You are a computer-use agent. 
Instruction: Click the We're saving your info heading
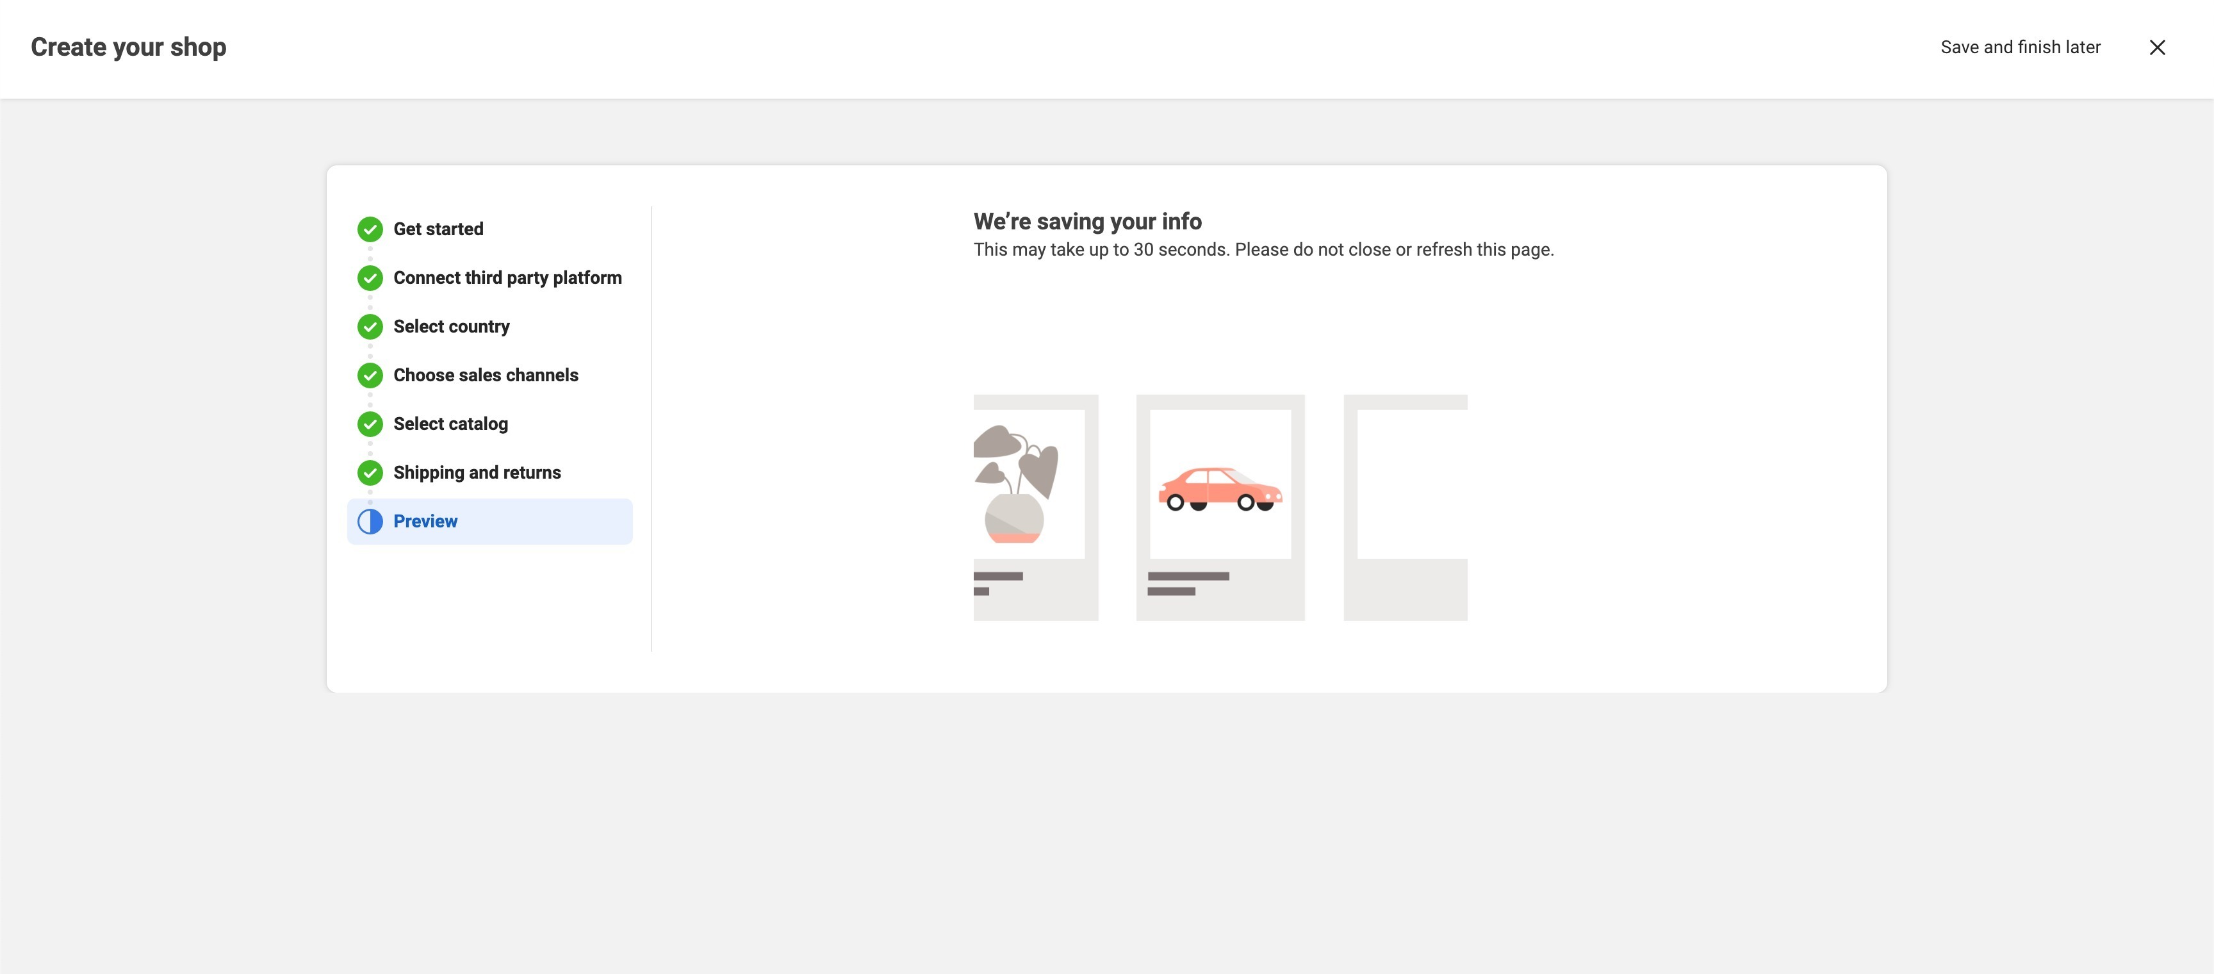[x=1087, y=222]
